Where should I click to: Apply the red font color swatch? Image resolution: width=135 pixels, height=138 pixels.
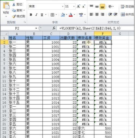[71, 15]
